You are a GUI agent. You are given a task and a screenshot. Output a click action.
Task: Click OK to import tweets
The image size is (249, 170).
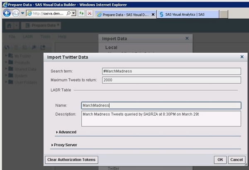click(x=220, y=160)
